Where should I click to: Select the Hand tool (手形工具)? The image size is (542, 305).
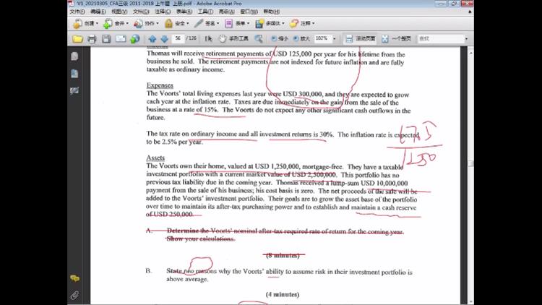point(231,38)
